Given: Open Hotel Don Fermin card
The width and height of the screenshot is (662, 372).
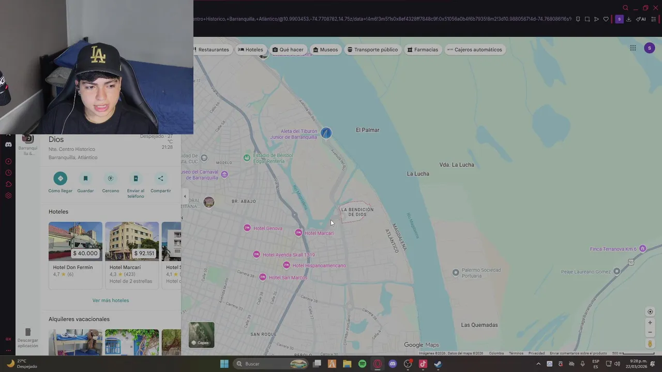Looking at the screenshot, I should 76,255.
